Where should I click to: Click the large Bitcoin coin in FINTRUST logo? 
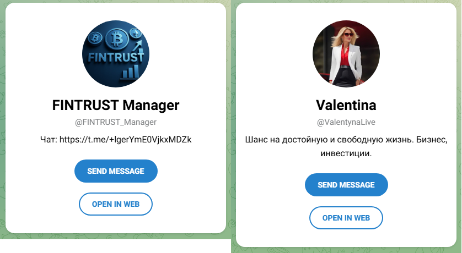coord(117,38)
